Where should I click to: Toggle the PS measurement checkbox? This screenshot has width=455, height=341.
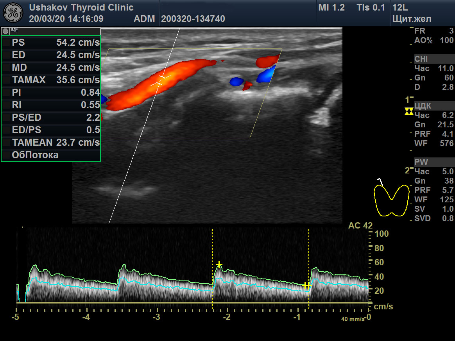[x=5, y=43]
